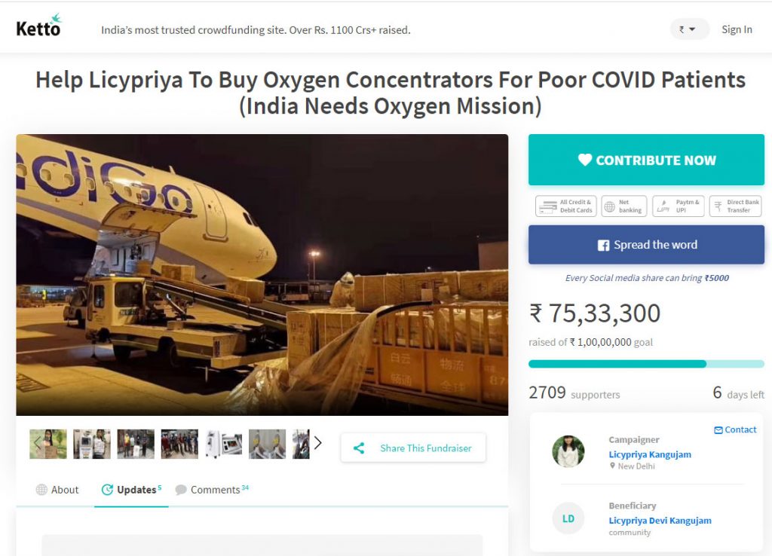
Task: Show next thumbnails with right chevron
Action: (x=317, y=443)
